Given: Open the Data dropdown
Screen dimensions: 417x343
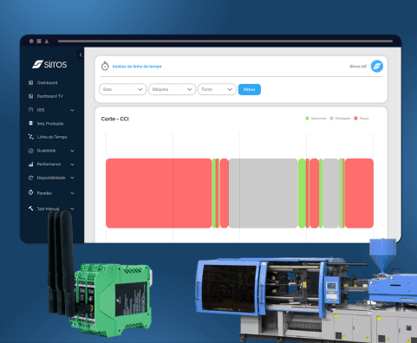Looking at the screenshot, I should 122,89.
